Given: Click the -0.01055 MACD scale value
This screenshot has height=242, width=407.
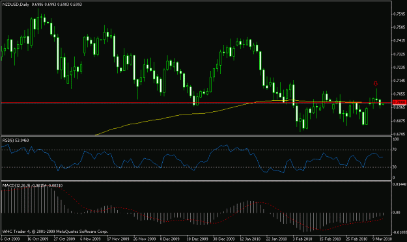Looking at the screenshot, I should click(400, 232).
